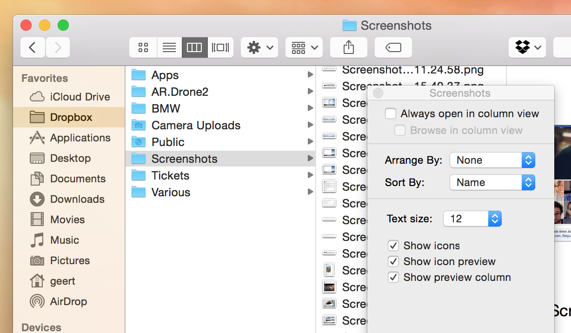
Task: Go back with the left arrow button
Action: tap(33, 47)
